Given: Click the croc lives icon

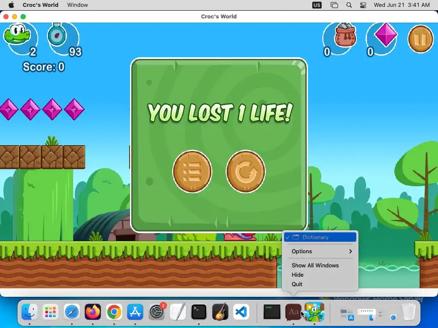Looking at the screenshot, I should click(x=17, y=33).
